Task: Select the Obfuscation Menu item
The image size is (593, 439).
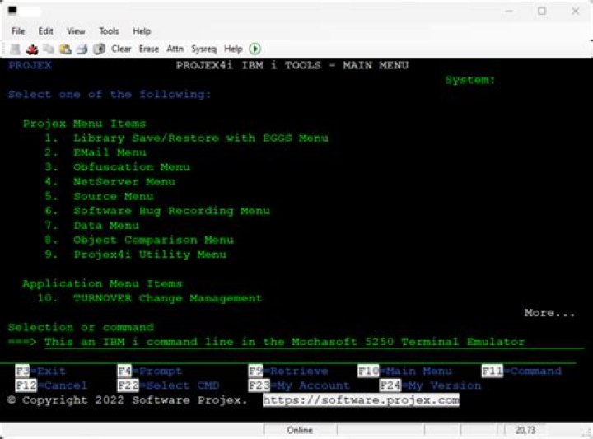Action: coord(132,167)
